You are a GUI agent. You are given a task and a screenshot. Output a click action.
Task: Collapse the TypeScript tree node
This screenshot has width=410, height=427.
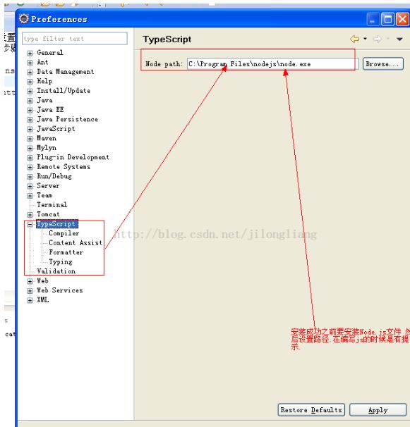click(x=30, y=224)
